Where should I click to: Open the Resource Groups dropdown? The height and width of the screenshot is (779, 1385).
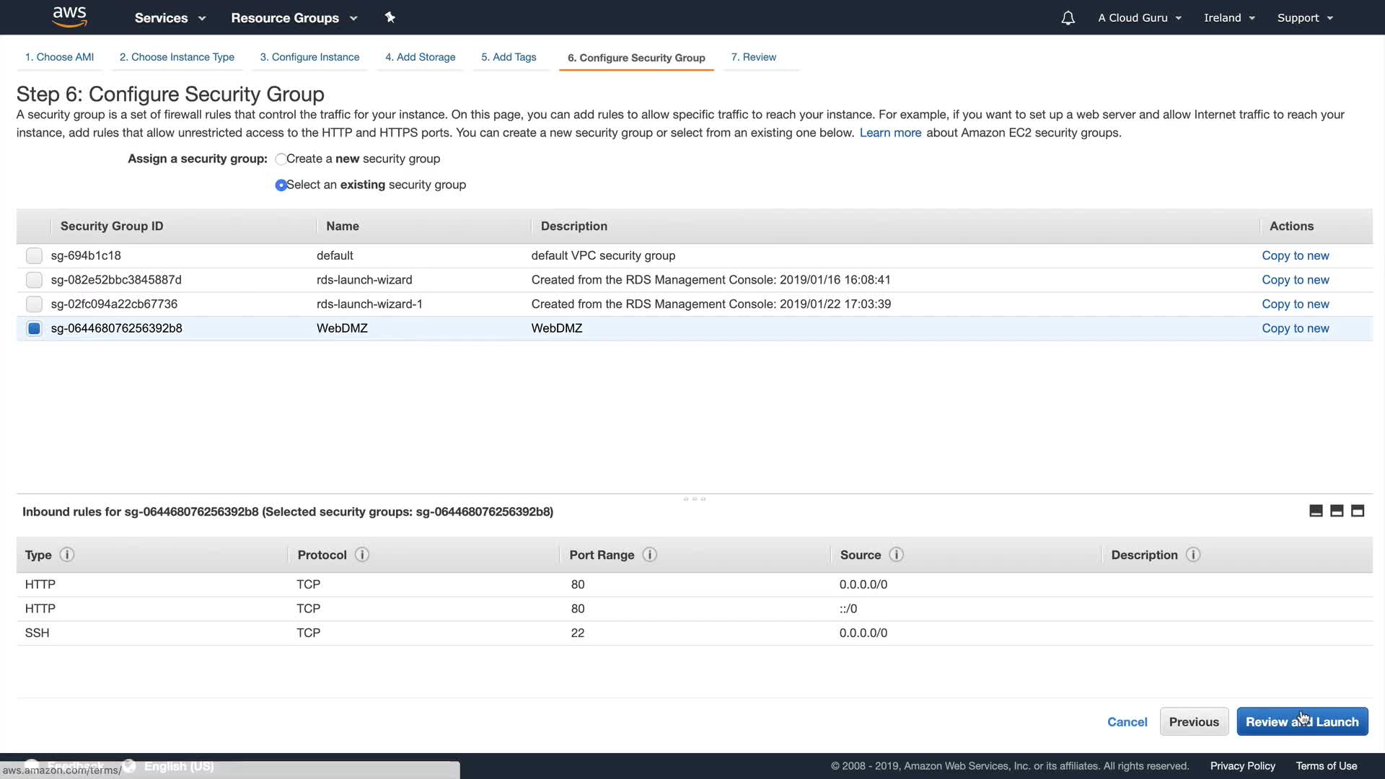point(294,18)
